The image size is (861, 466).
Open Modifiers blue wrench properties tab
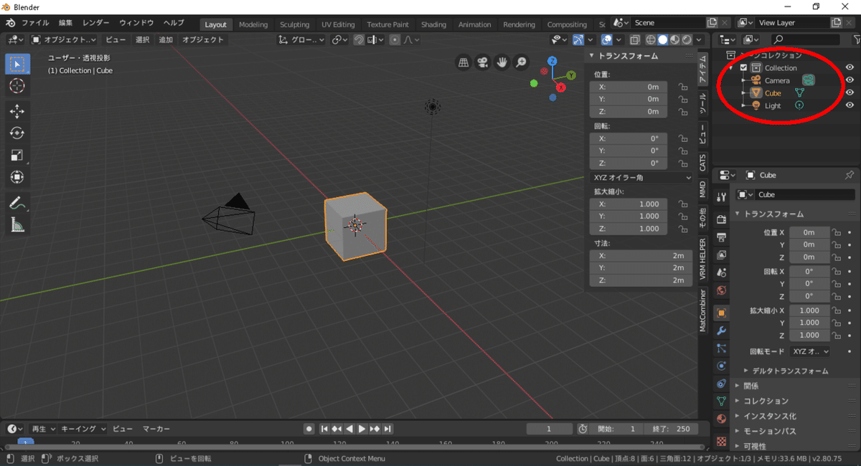[x=721, y=331]
